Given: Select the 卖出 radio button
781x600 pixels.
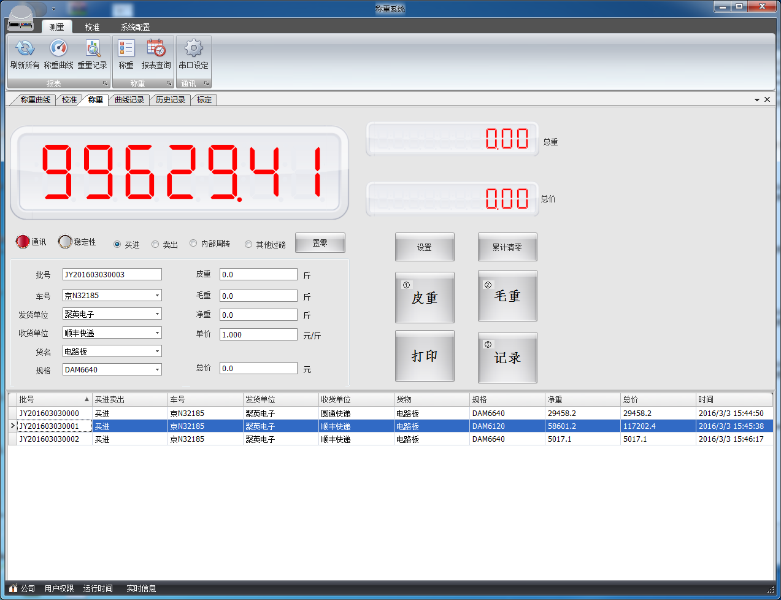Looking at the screenshot, I should 155,244.
